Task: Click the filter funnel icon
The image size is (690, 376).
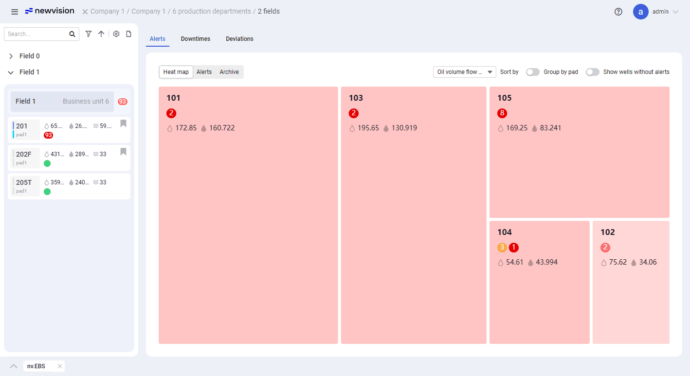Action: 89,34
